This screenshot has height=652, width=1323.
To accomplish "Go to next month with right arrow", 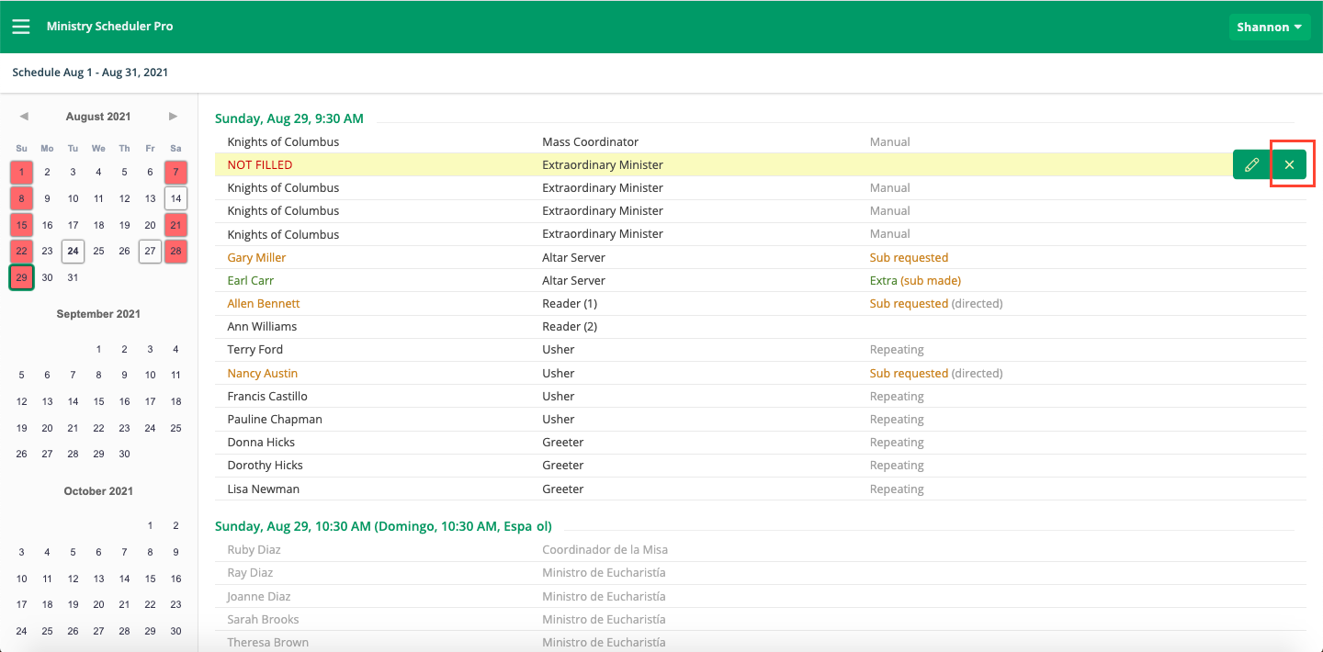I will tap(173, 117).
